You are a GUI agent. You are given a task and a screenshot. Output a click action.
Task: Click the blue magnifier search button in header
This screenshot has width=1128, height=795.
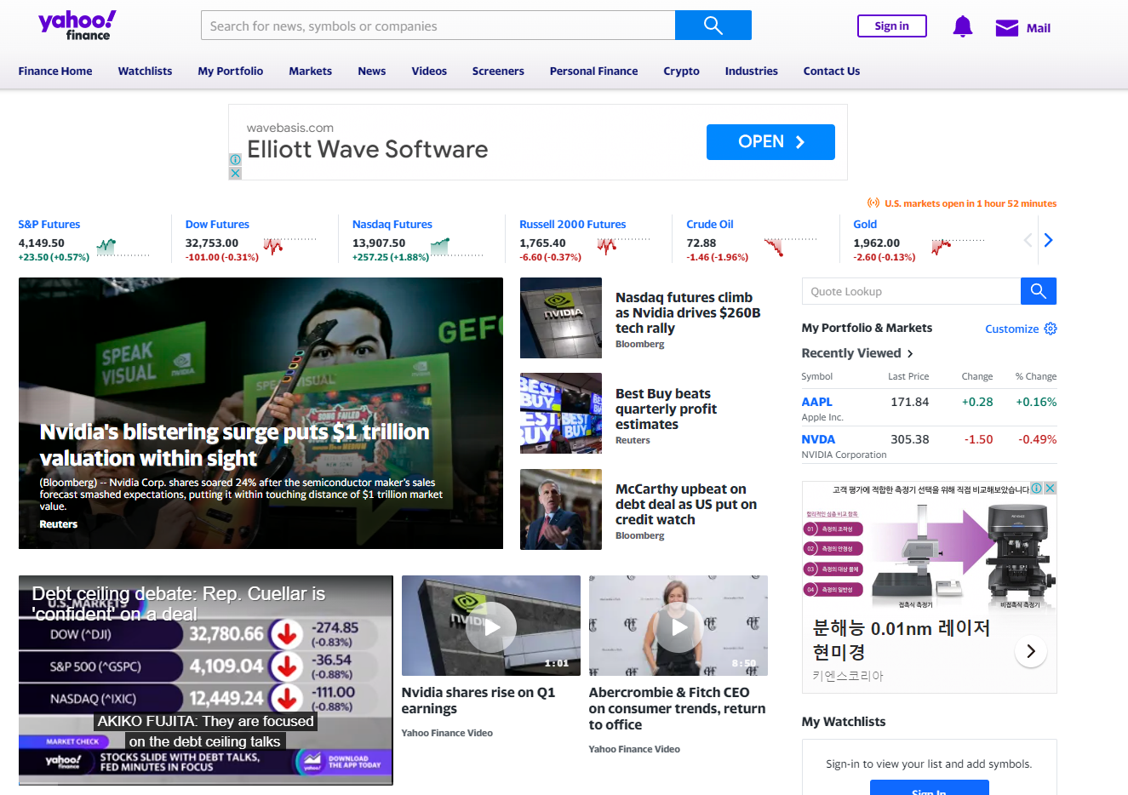(x=713, y=26)
